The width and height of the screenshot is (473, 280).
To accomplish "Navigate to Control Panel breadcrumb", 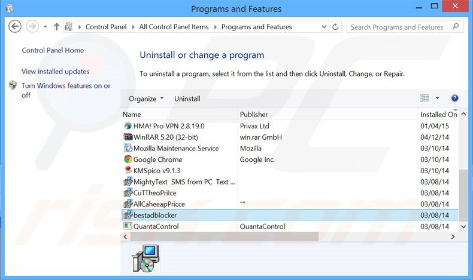I will point(106,27).
